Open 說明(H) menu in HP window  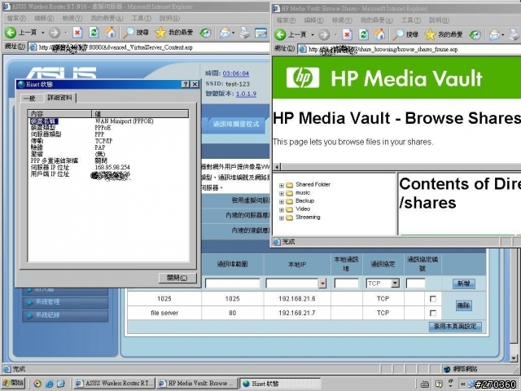pos(439,20)
